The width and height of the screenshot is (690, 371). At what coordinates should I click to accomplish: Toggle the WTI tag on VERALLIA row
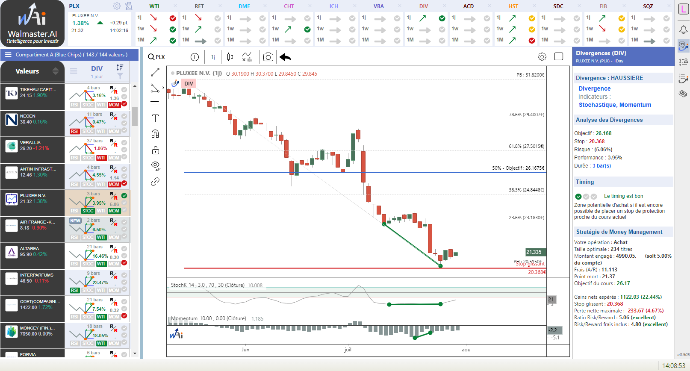(101, 158)
